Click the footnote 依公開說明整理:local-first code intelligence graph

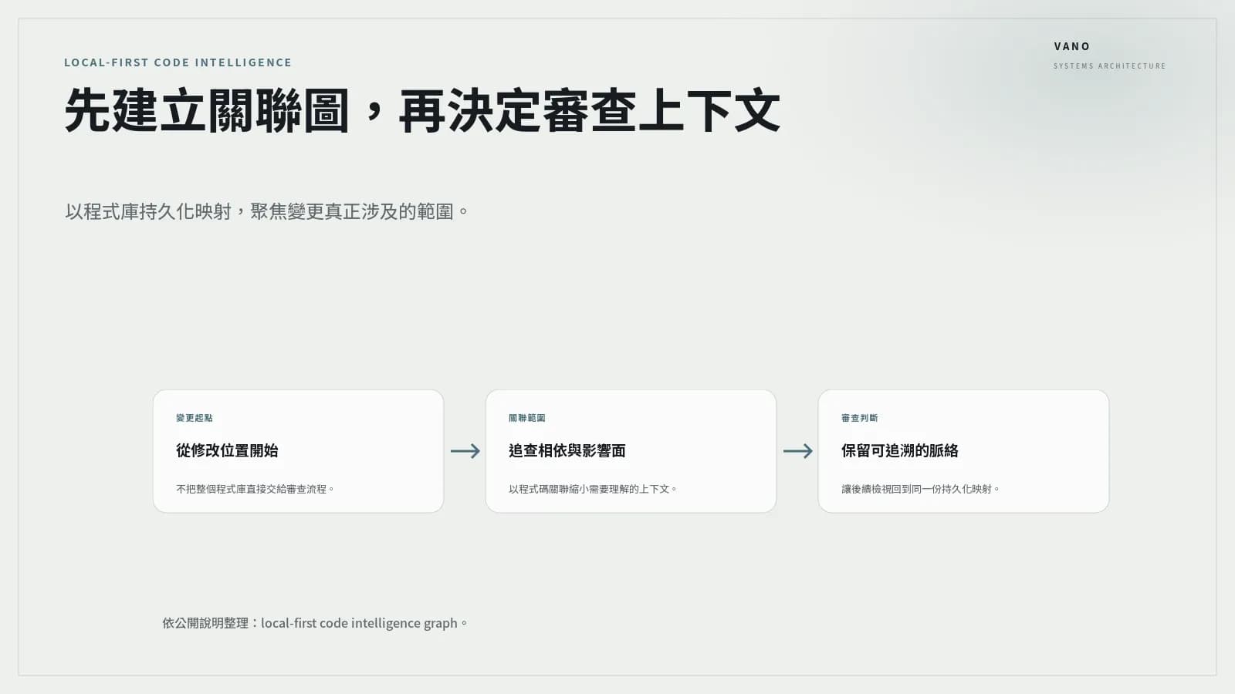pyautogui.click(x=315, y=623)
